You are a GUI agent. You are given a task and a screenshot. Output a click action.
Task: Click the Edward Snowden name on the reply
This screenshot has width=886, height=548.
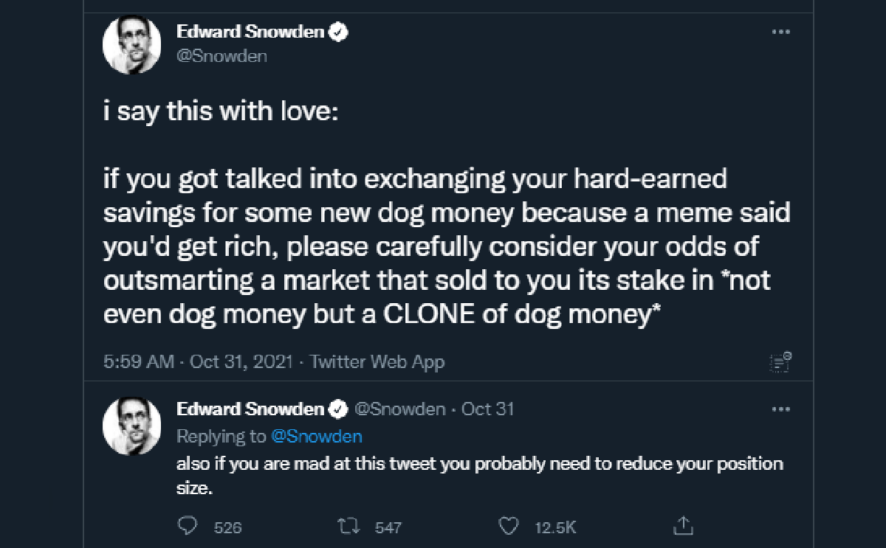(x=250, y=409)
